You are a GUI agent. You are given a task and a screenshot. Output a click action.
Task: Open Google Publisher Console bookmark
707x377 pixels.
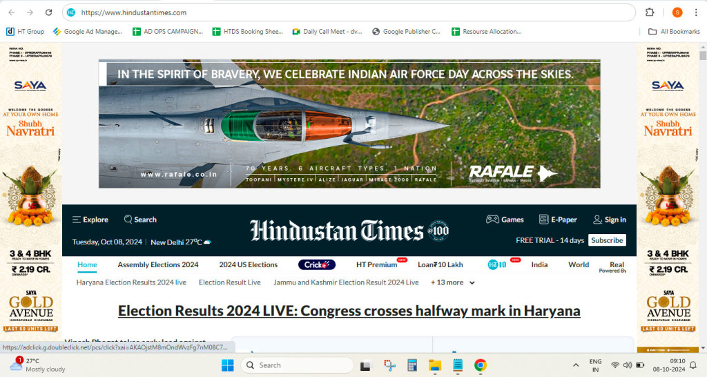click(x=406, y=32)
